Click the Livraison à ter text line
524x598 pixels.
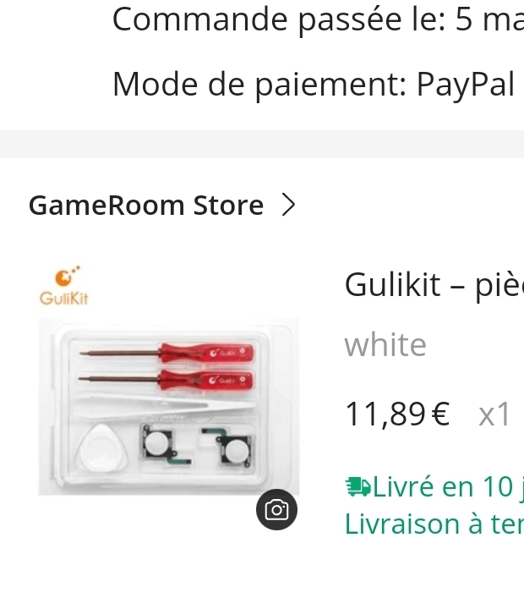coord(434,524)
